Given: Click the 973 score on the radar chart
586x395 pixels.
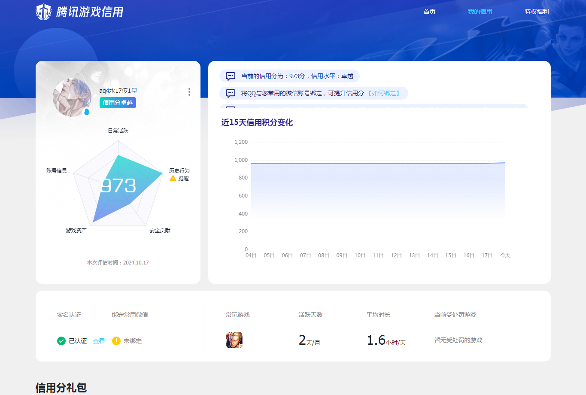Looking at the screenshot, I should [x=118, y=186].
